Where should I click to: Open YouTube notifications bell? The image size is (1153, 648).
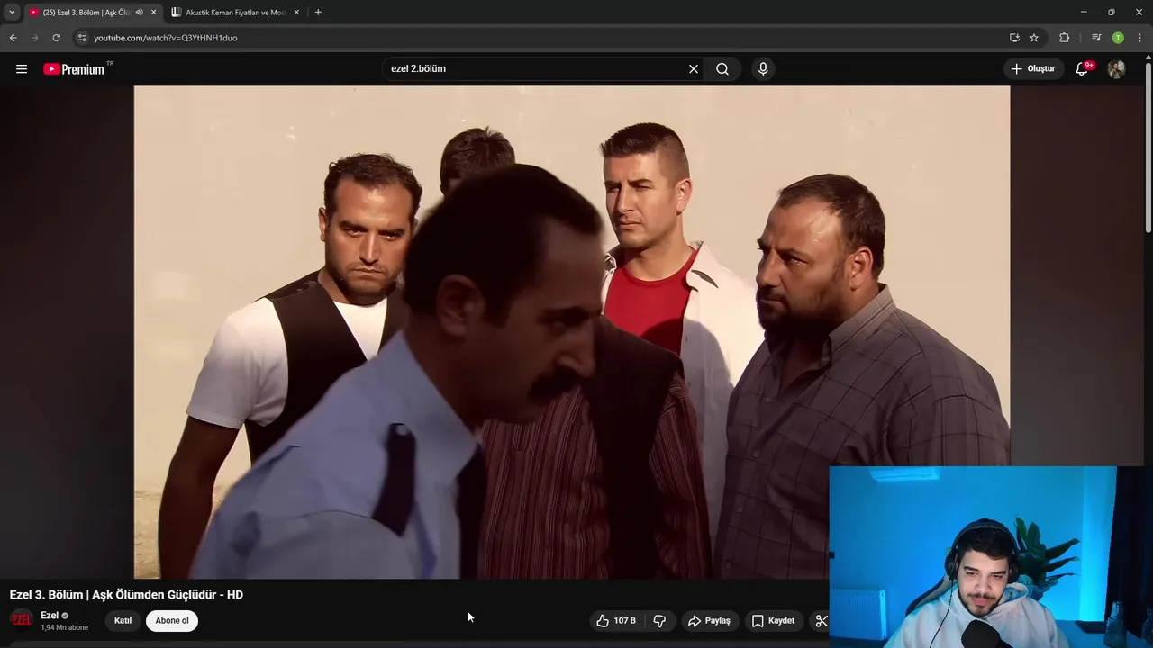point(1083,68)
